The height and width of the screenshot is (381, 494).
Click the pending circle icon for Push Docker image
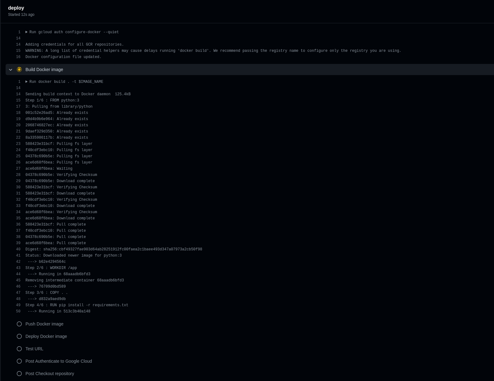point(19,324)
